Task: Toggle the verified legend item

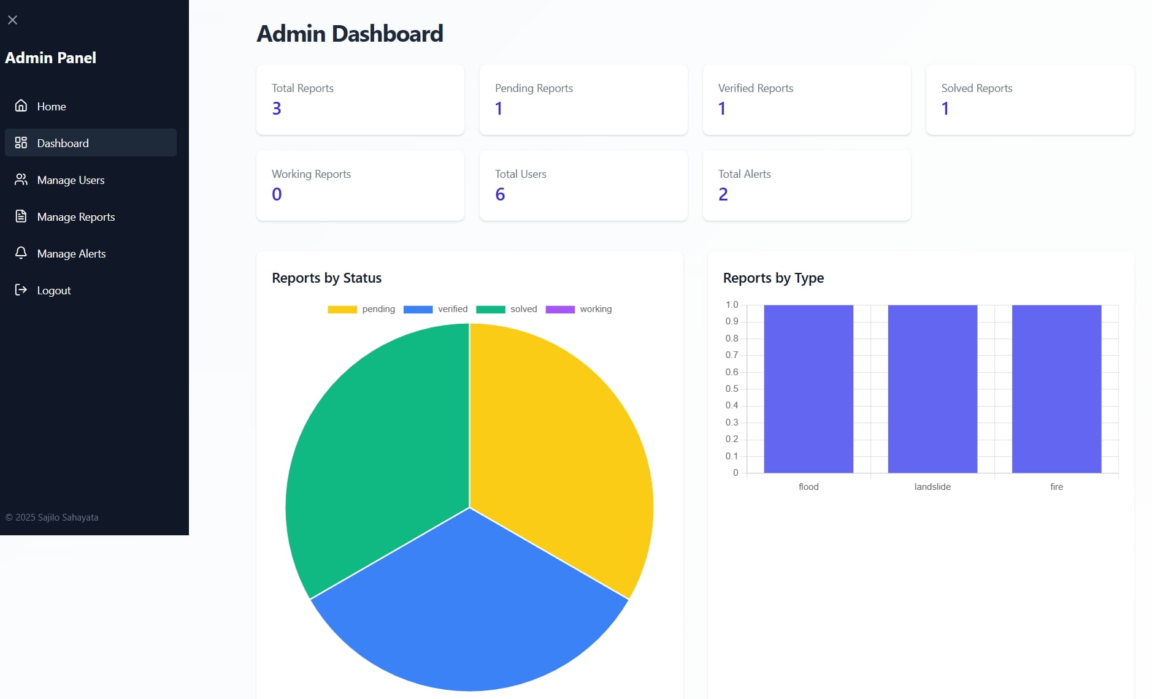Action: click(436, 309)
